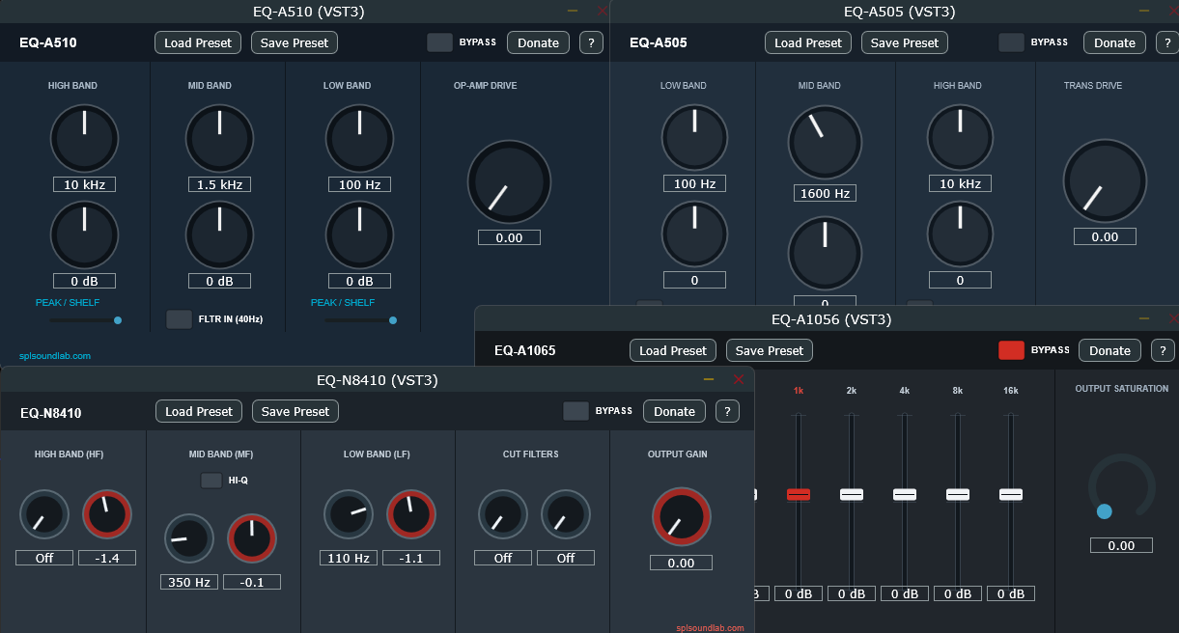Toggle High Band PEAK / SHELF slider switch

(x=85, y=319)
